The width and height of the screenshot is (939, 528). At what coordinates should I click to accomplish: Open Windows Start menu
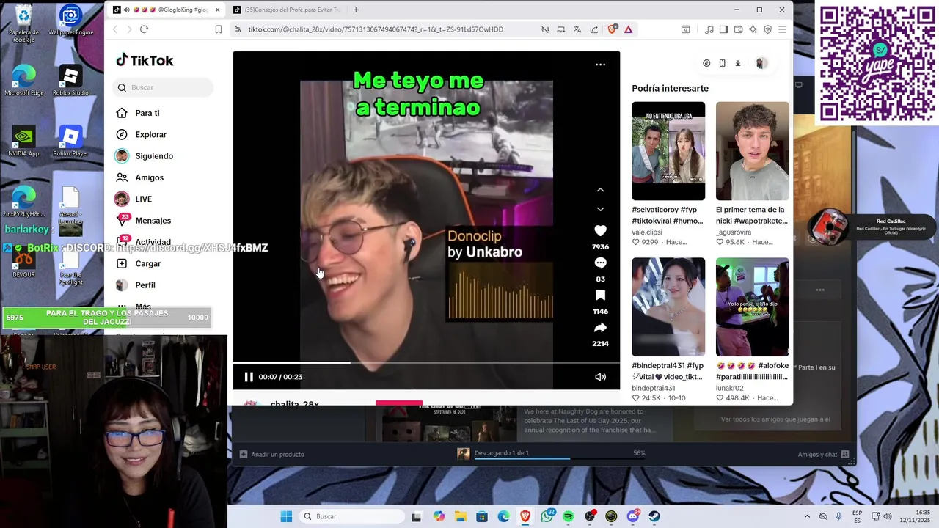(286, 516)
